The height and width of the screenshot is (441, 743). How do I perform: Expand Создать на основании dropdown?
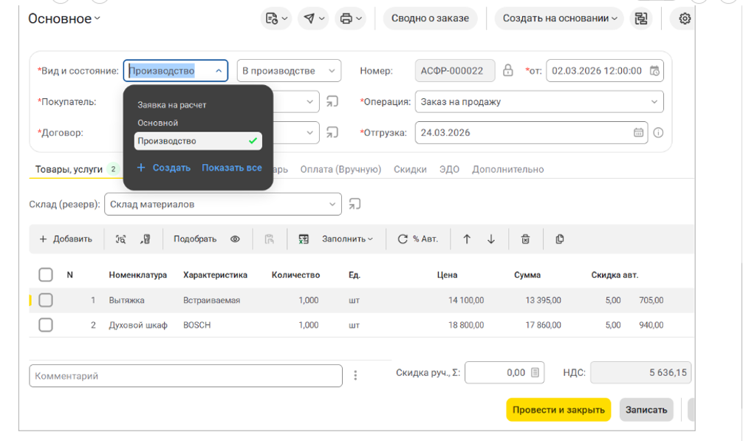(559, 18)
